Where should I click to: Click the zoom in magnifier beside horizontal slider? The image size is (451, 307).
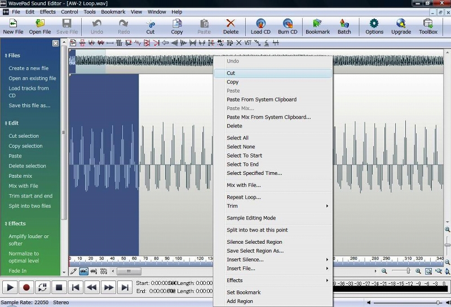(x=418, y=271)
